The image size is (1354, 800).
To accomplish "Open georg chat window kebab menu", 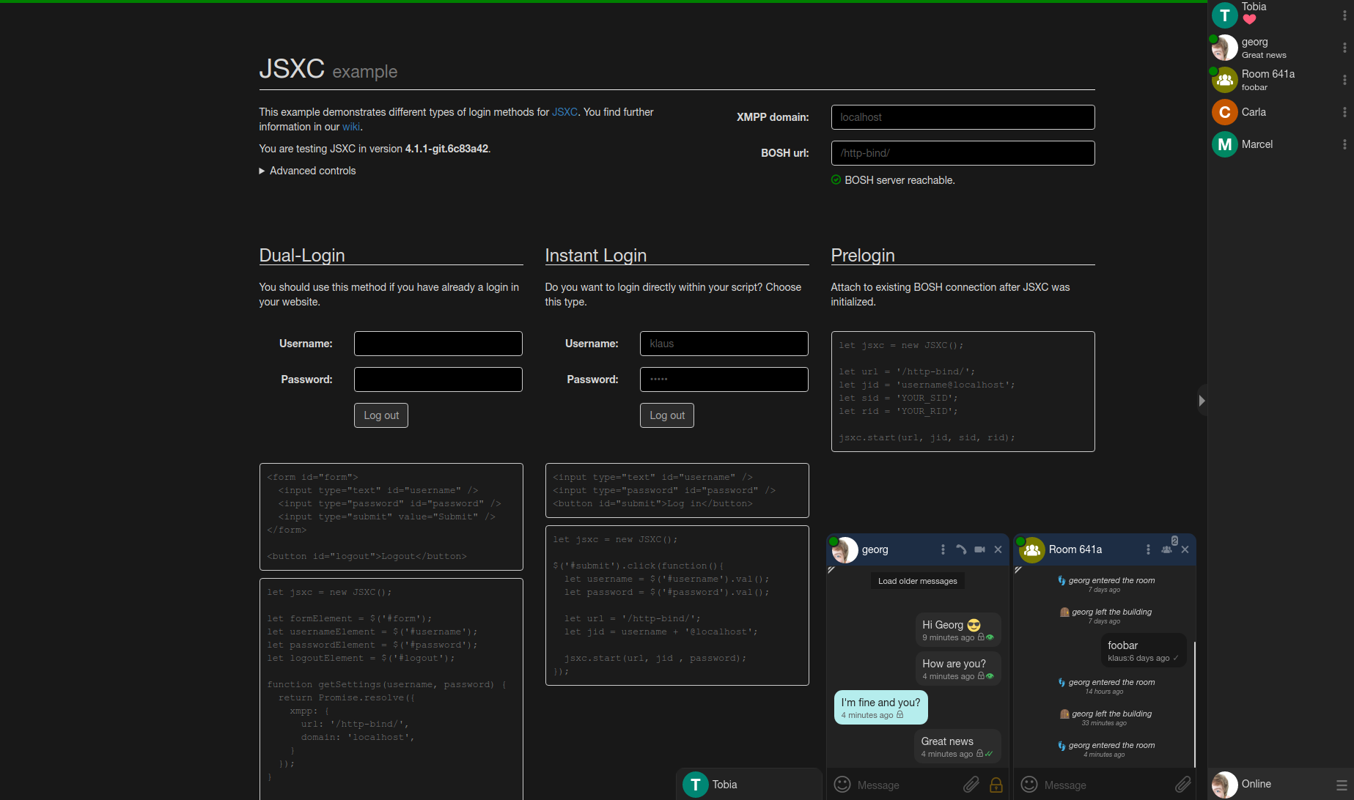I will [943, 549].
